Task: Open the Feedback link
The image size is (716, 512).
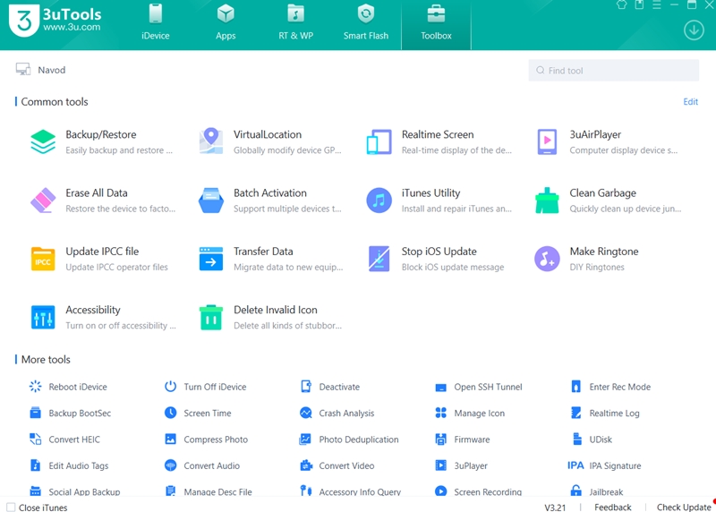Action: [612, 507]
